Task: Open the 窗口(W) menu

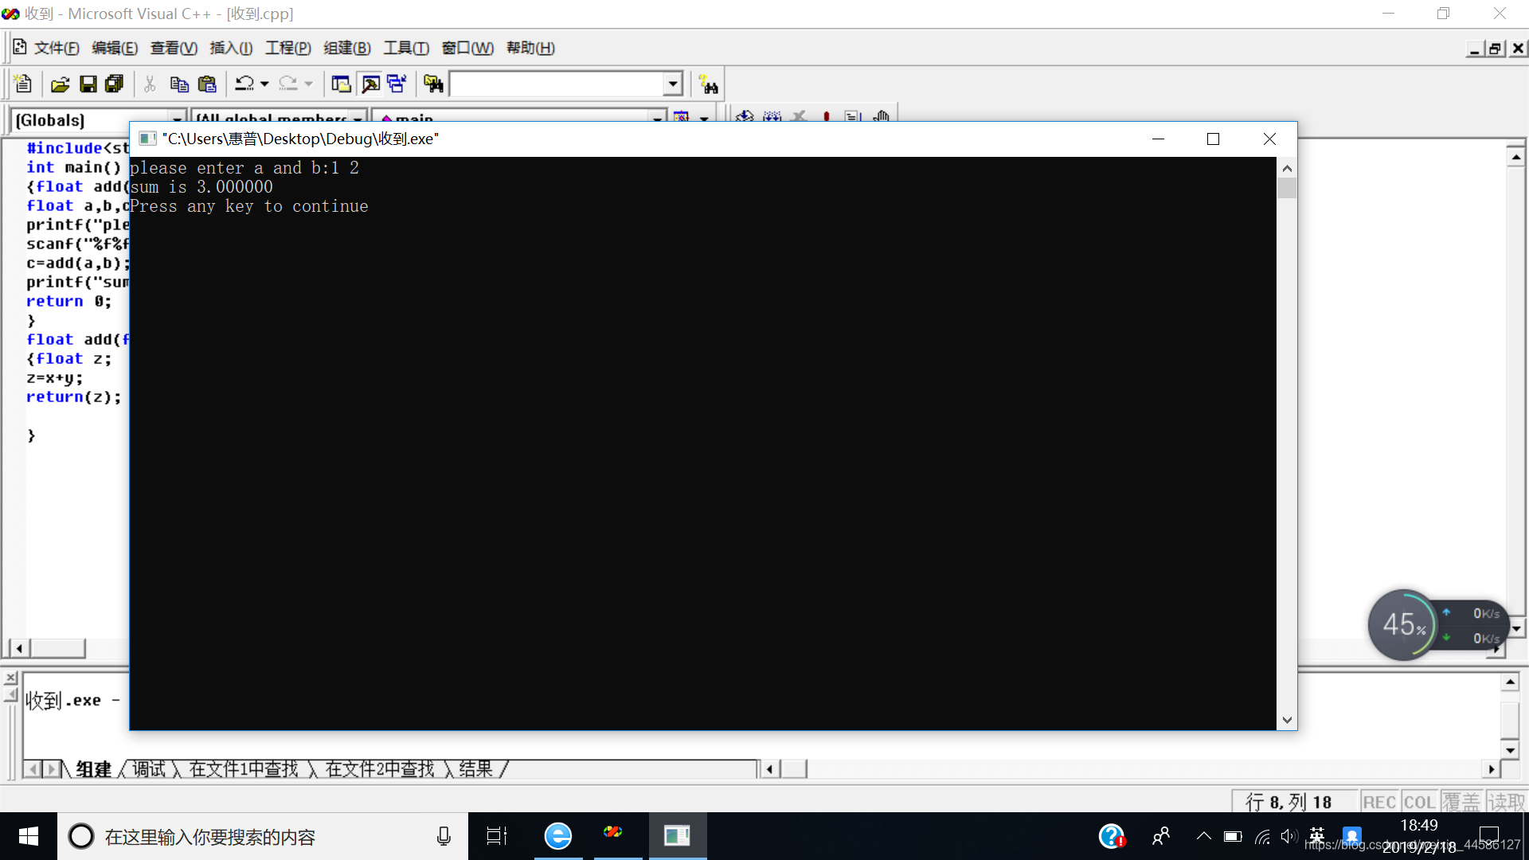Action: tap(467, 48)
